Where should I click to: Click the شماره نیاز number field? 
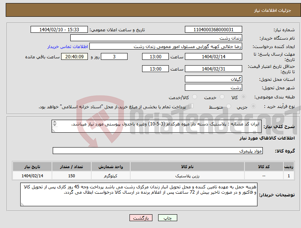[213, 29]
